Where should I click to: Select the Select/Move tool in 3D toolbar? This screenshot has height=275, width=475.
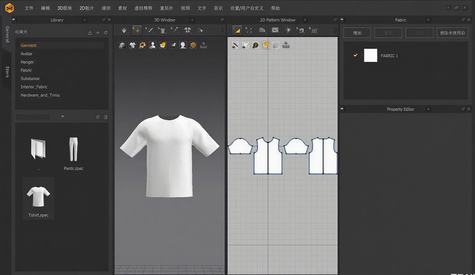(x=137, y=31)
